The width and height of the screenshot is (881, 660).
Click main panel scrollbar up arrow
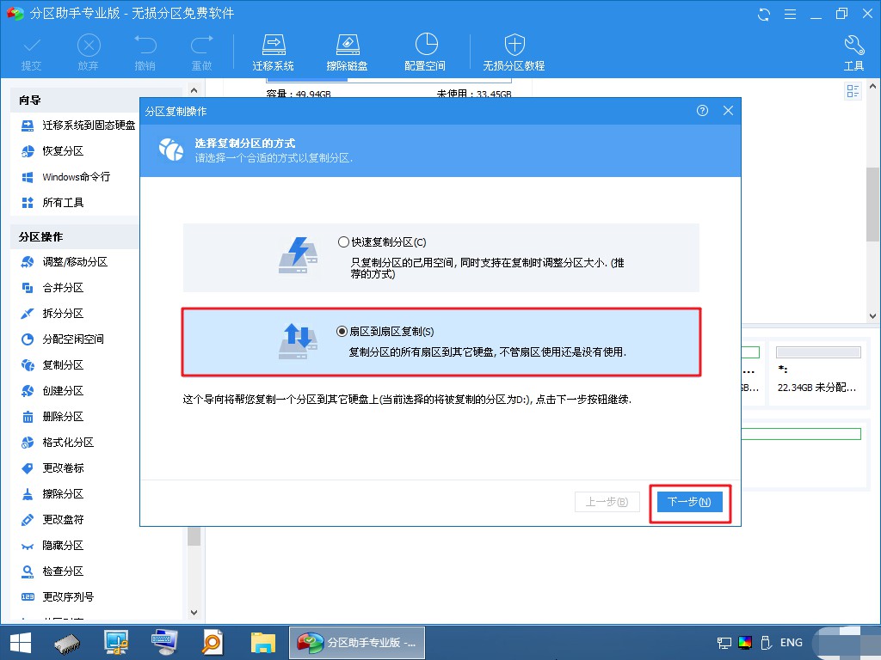pos(873,87)
